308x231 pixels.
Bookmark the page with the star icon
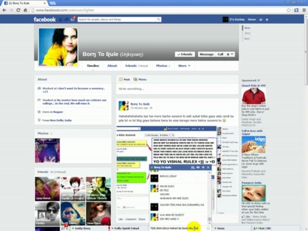(x=288, y=10)
